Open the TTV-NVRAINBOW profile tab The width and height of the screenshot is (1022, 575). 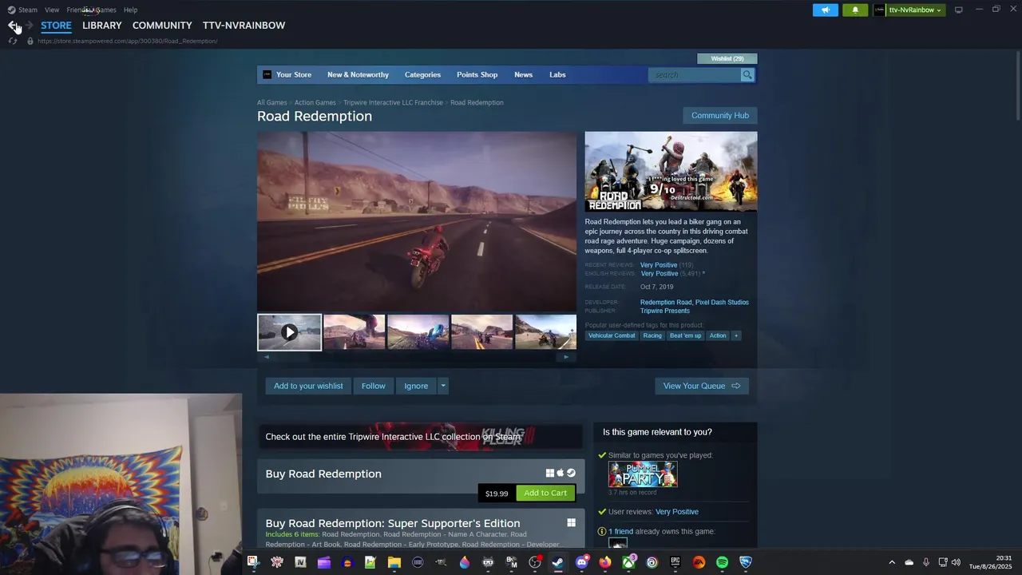coord(244,26)
